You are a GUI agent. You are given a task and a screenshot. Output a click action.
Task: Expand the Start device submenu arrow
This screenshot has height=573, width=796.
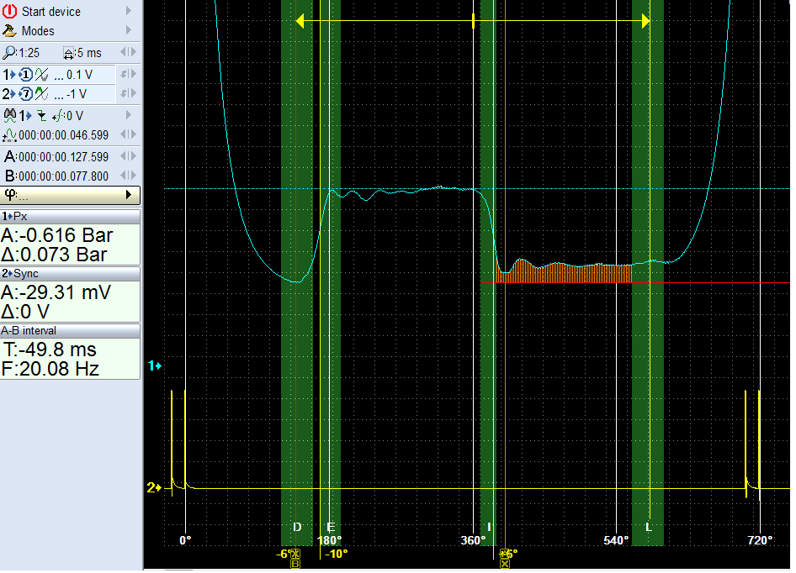[129, 11]
